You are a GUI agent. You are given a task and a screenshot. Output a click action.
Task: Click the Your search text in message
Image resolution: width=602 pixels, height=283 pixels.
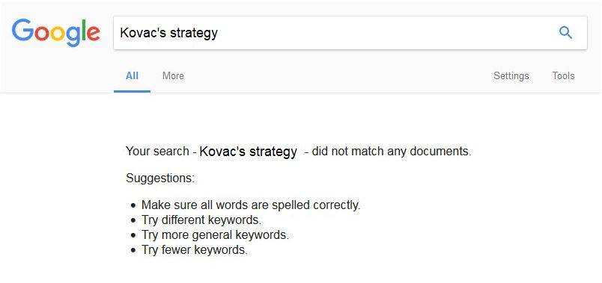point(157,152)
